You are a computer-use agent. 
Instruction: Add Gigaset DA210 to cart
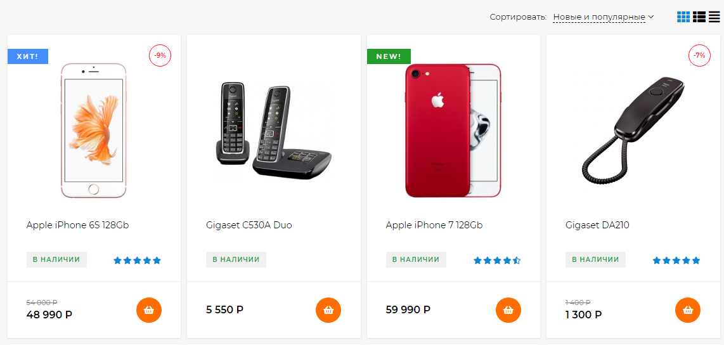[x=688, y=310]
